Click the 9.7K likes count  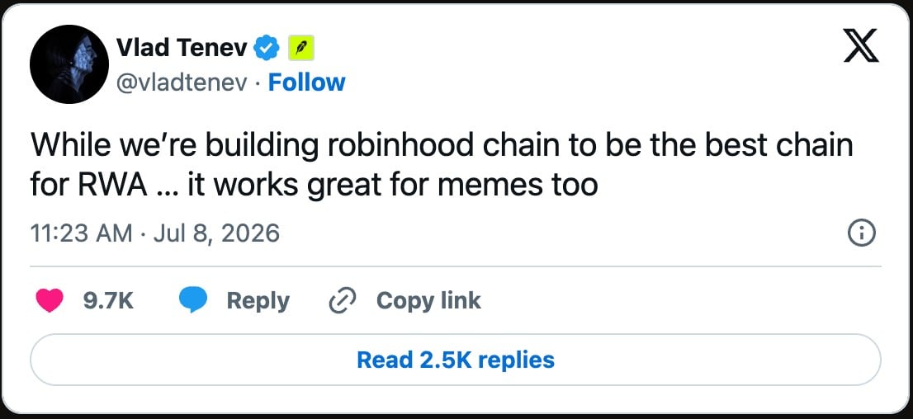tap(108, 301)
